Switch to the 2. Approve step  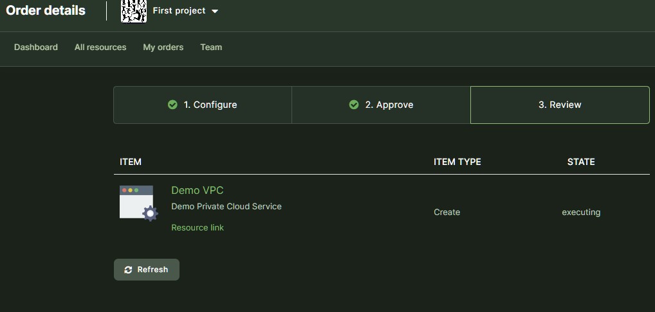coord(389,105)
